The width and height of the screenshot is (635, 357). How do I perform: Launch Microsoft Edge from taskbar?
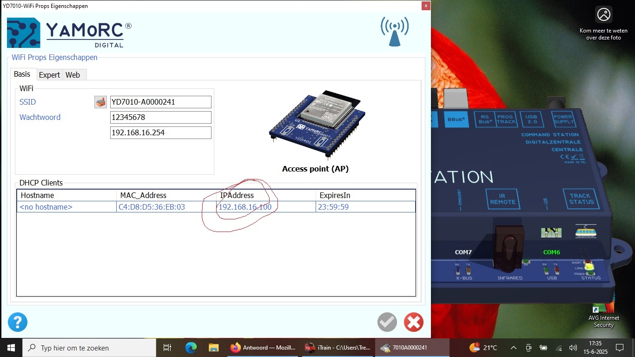(191, 348)
